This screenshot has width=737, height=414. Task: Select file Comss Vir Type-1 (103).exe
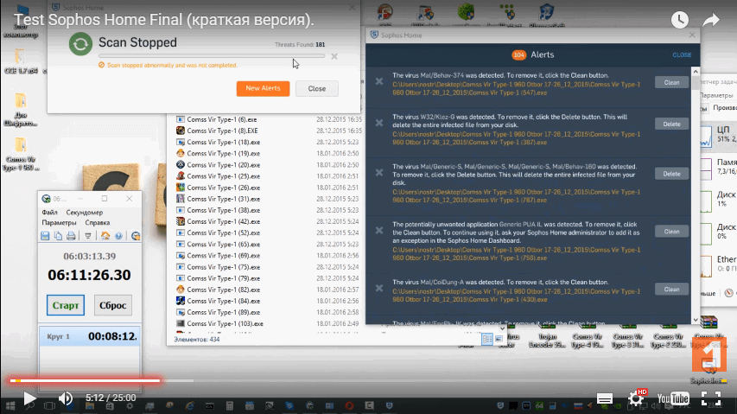226,323
